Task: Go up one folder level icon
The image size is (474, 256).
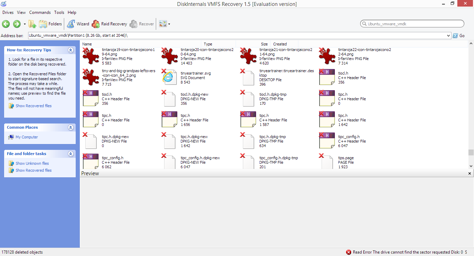Action: tap(32, 24)
